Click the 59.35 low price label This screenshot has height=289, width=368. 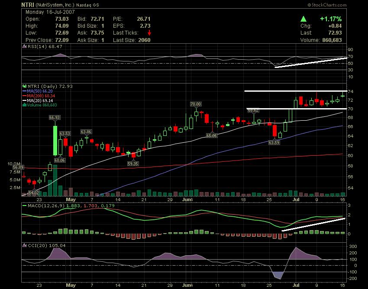133,164
